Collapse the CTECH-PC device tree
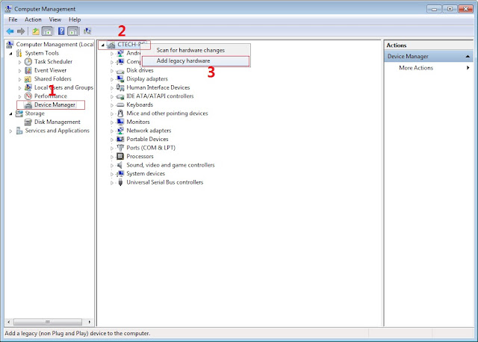 pos(103,45)
